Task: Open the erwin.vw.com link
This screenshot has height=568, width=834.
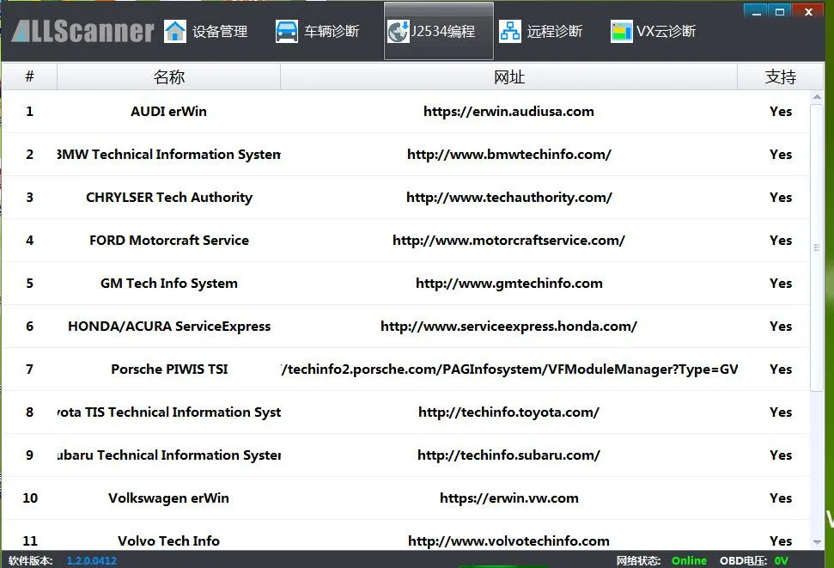Action: click(x=509, y=498)
